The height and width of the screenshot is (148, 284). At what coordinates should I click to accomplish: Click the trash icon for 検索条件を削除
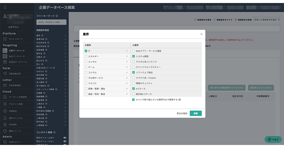pyautogui.click(x=236, y=20)
